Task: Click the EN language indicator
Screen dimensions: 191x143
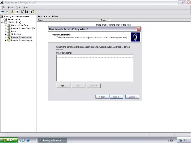Action: [x=172, y=140]
